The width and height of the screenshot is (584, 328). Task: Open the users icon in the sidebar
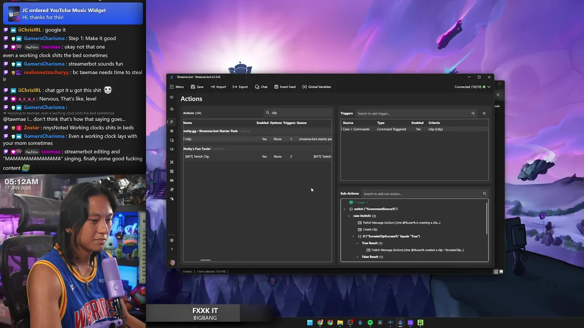(172, 190)
